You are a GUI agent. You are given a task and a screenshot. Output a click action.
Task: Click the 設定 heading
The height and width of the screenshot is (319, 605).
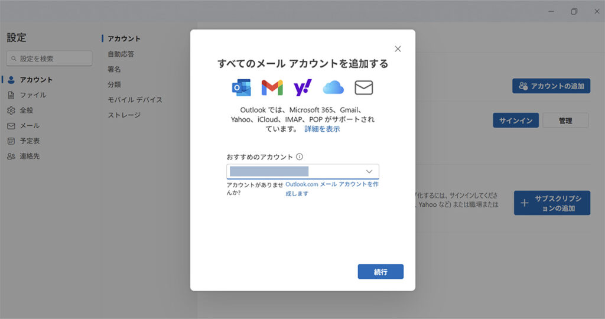pos(16,37)
